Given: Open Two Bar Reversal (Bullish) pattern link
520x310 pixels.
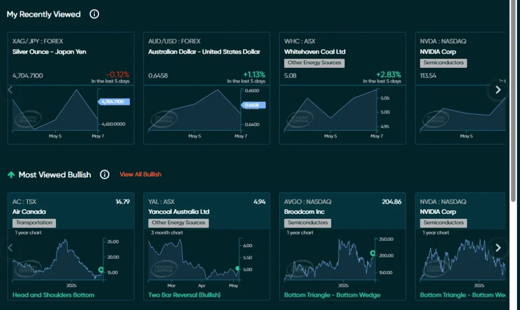Looking at the screenshot, I should tap(183, 294).
